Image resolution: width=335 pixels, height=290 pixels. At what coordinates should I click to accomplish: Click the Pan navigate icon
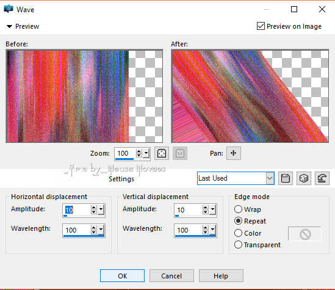click(x=233, y=153)
